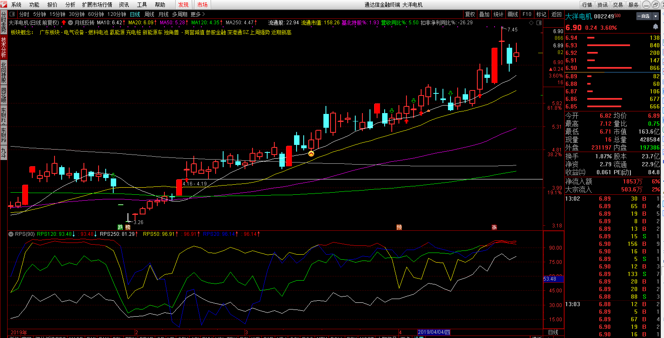Viewport: 664px width, 338px height.
Task: Open the 九斗 sidebar tab
Action: pyautogui.click(x=3, y=152)
